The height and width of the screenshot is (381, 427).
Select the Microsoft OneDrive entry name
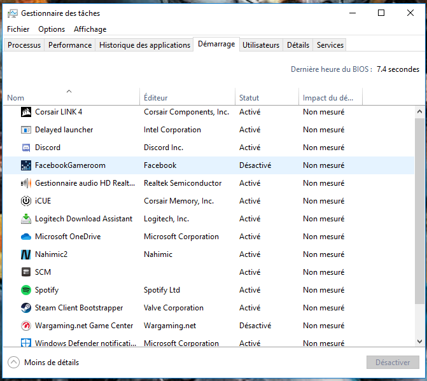point(68,237)
